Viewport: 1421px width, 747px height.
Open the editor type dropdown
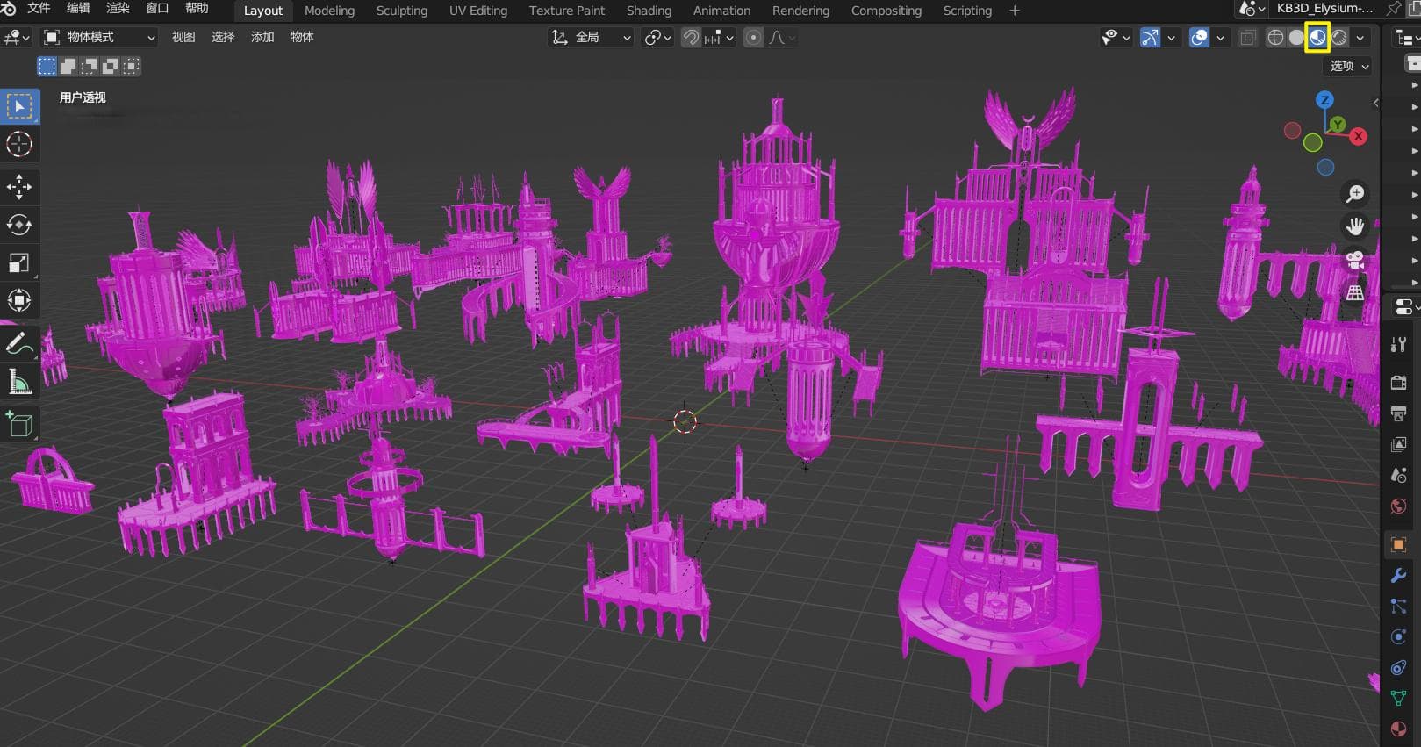click(17, 37)
